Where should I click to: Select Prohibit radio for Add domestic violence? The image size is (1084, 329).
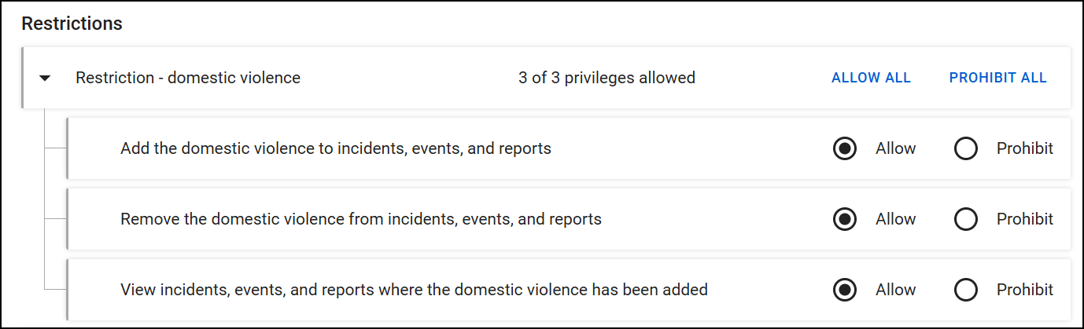(x=966, y=148)
